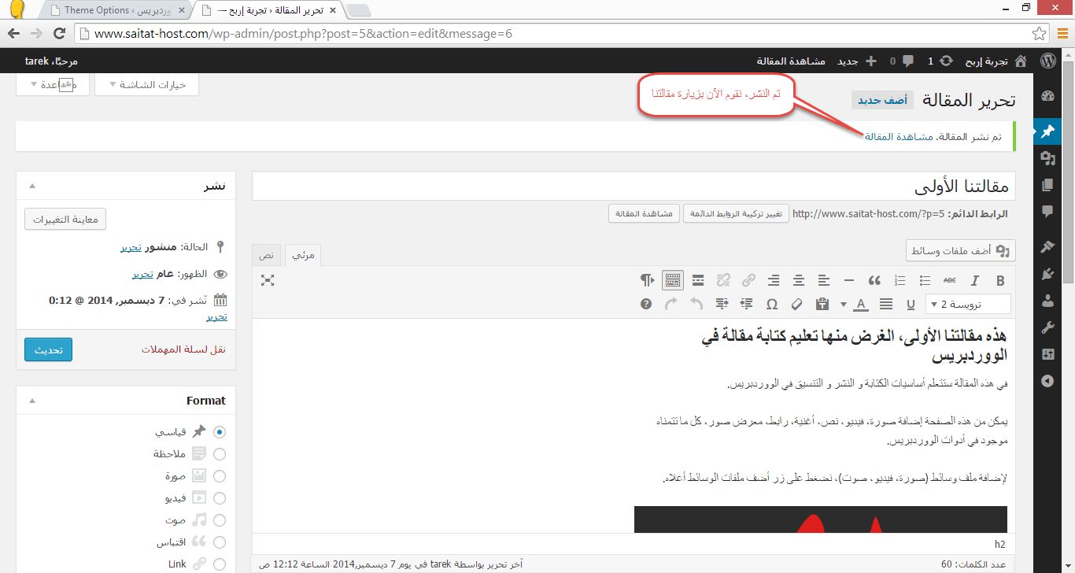This screenshot has height=573, width=1075.
Task: Click معاينة التغييرات preview changes button
Action: point(65,219)
